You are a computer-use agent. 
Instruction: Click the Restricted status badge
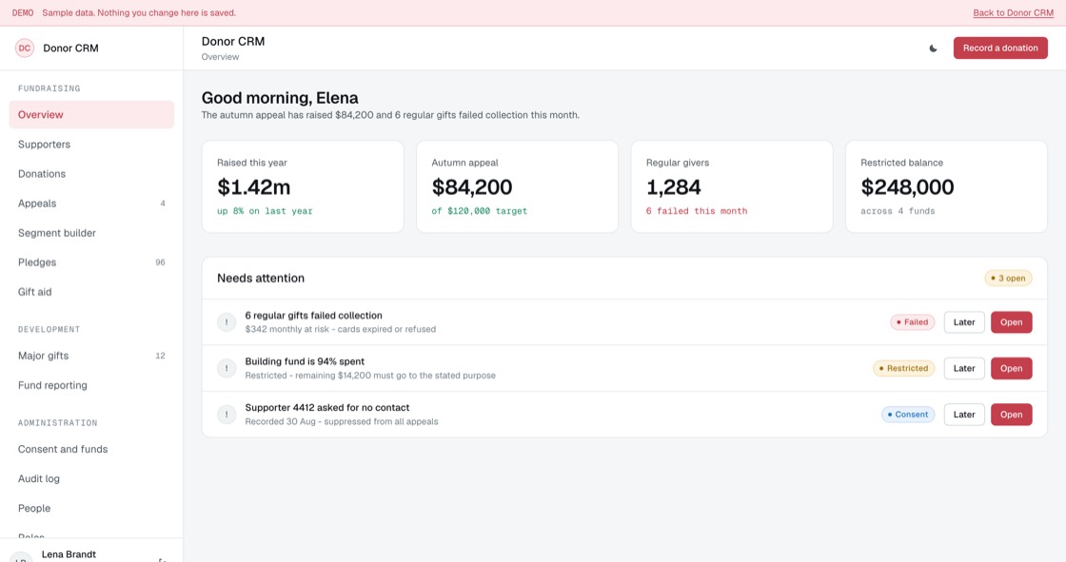pyautogui.click(x=903, y=368)
